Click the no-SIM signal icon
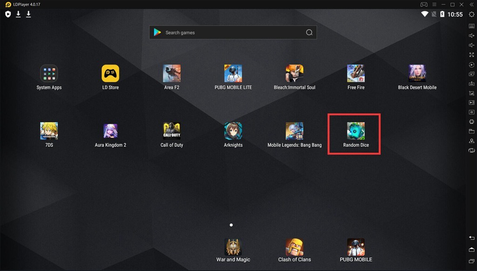477x271 pixels. [434, 14]
